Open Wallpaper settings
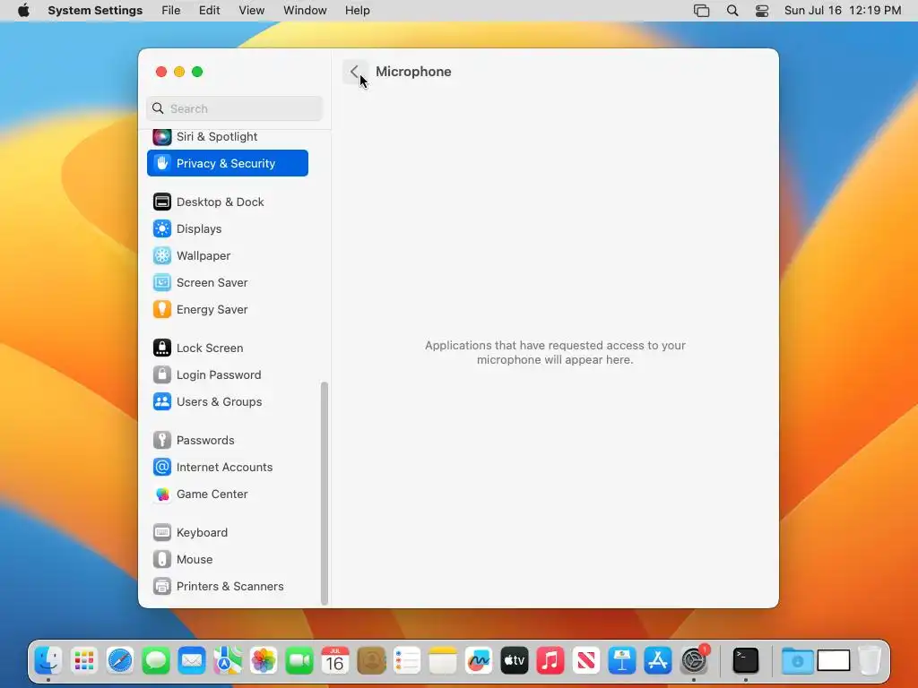This screenshot has height=688, width=918. (x=228, y=255)
